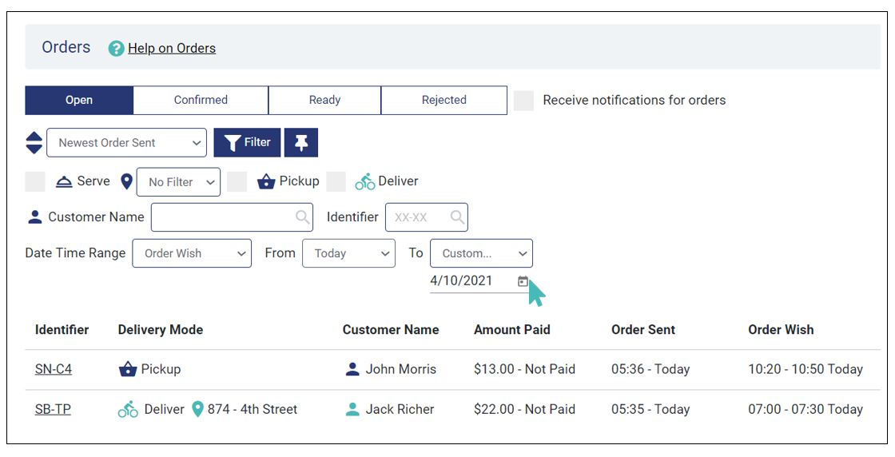Click the Identifier column header
895x457 pixels.
pos(62,330)
